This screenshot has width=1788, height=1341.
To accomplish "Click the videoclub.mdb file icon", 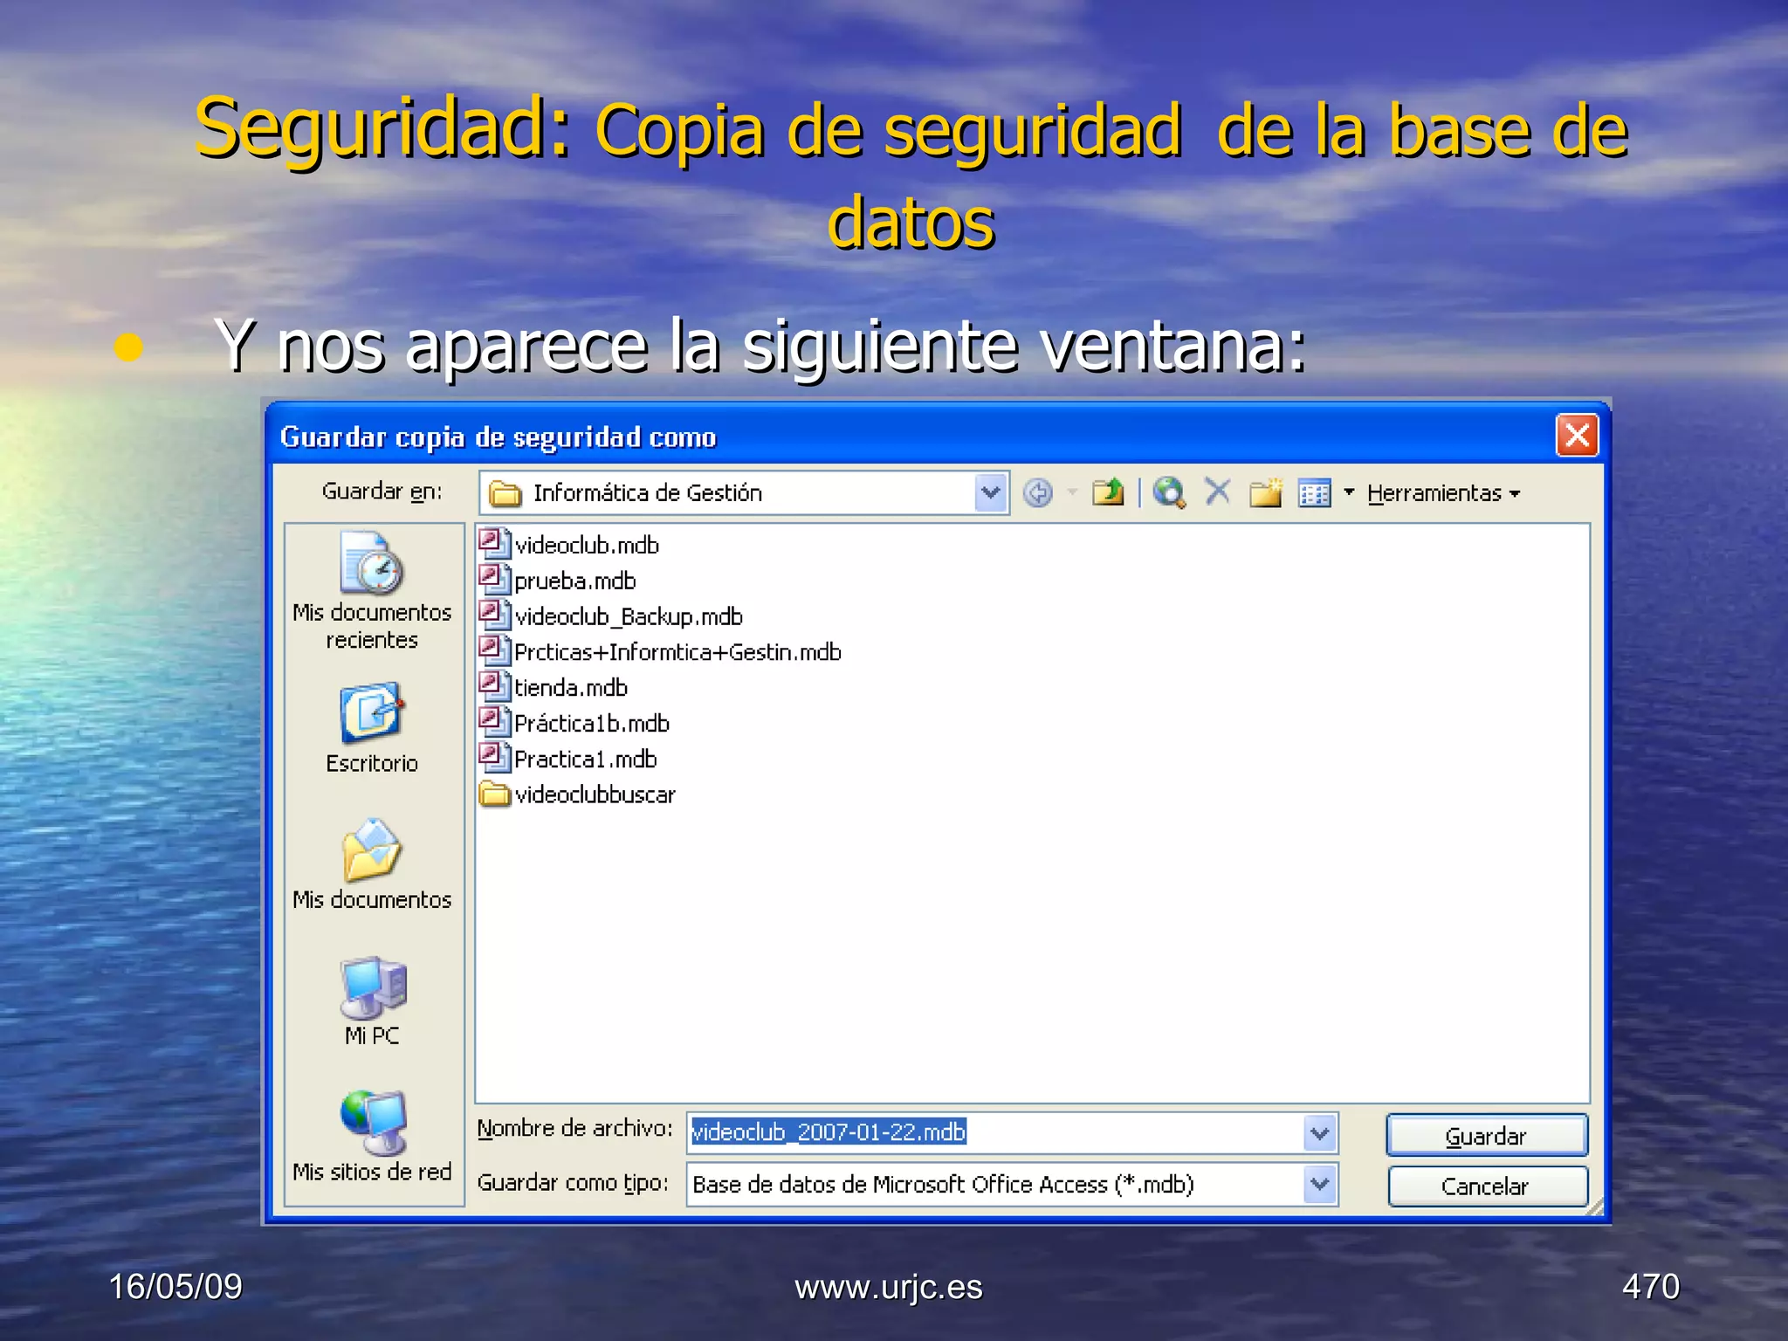I will pyautogui.click(x=494, y=543).
